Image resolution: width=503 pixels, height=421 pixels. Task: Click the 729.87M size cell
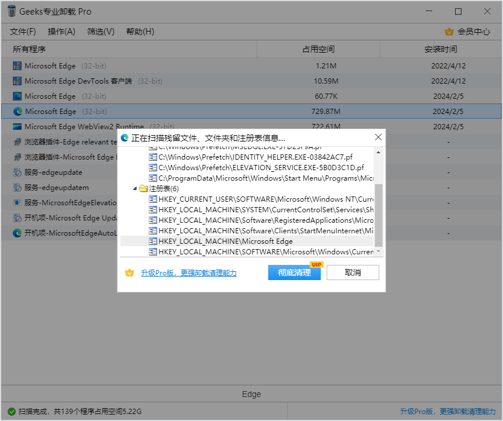[x=326, y=111]
